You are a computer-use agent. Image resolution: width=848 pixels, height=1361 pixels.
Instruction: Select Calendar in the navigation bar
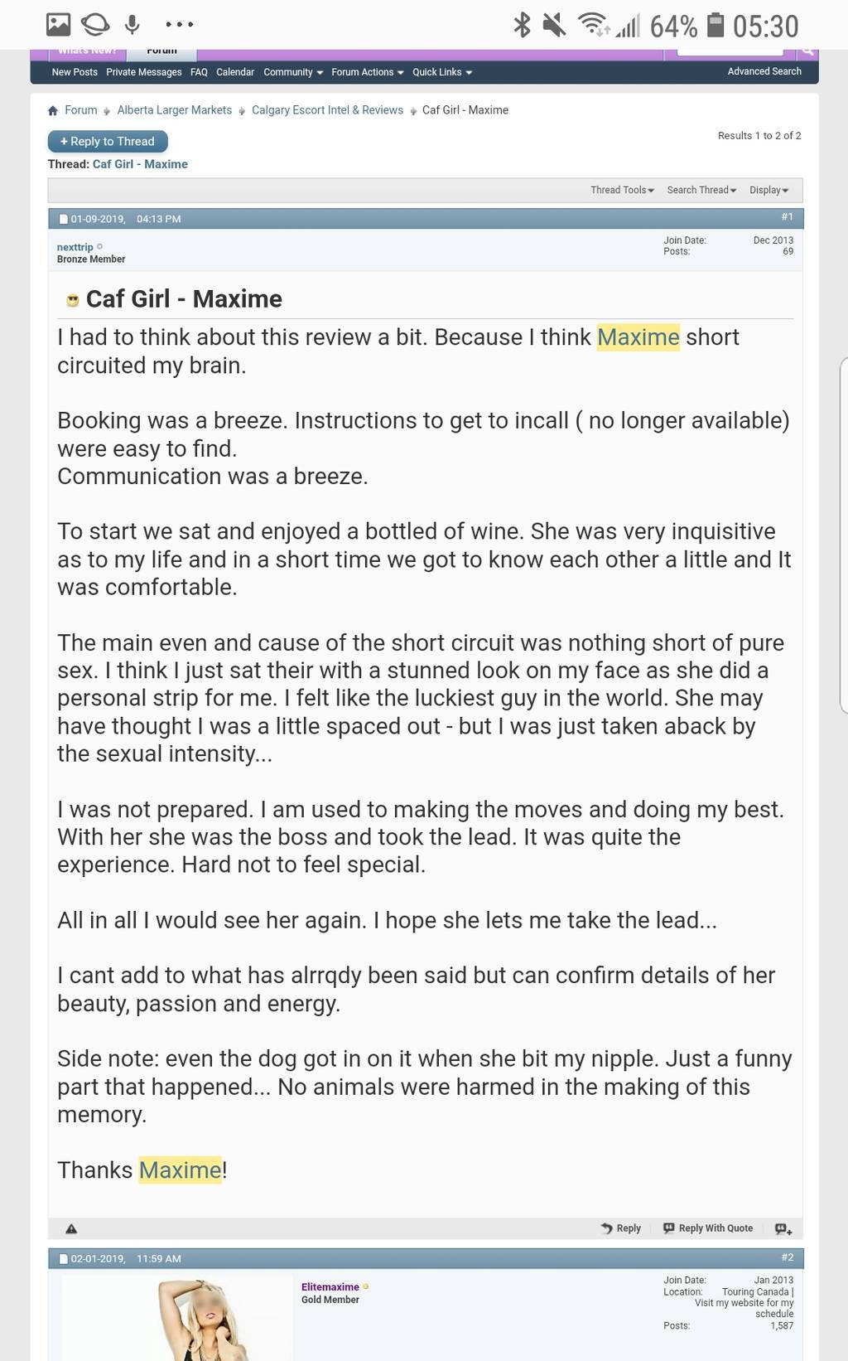coord(235,72)
